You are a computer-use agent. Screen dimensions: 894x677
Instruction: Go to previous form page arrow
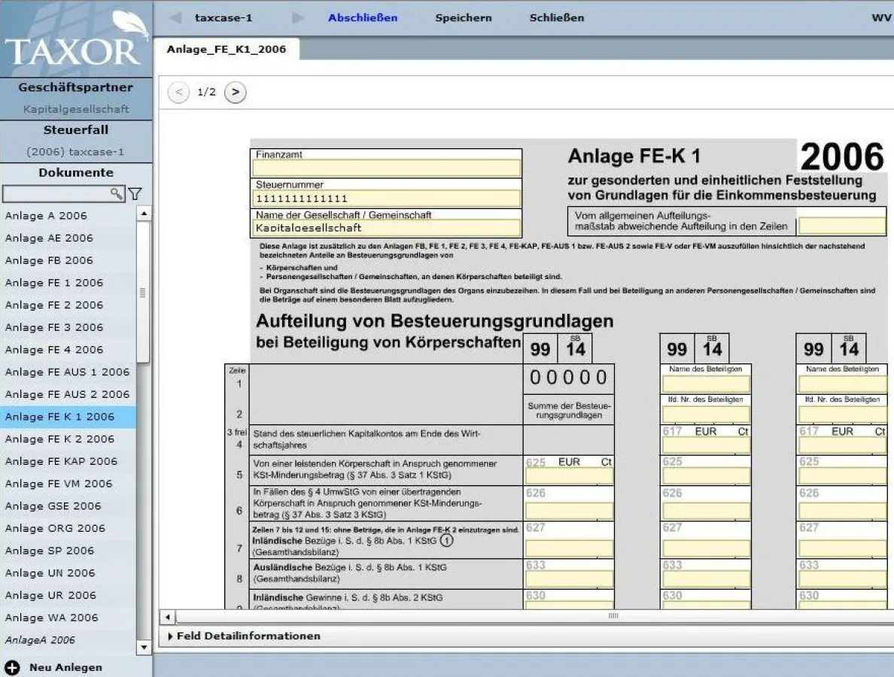[x=178, y=92]
